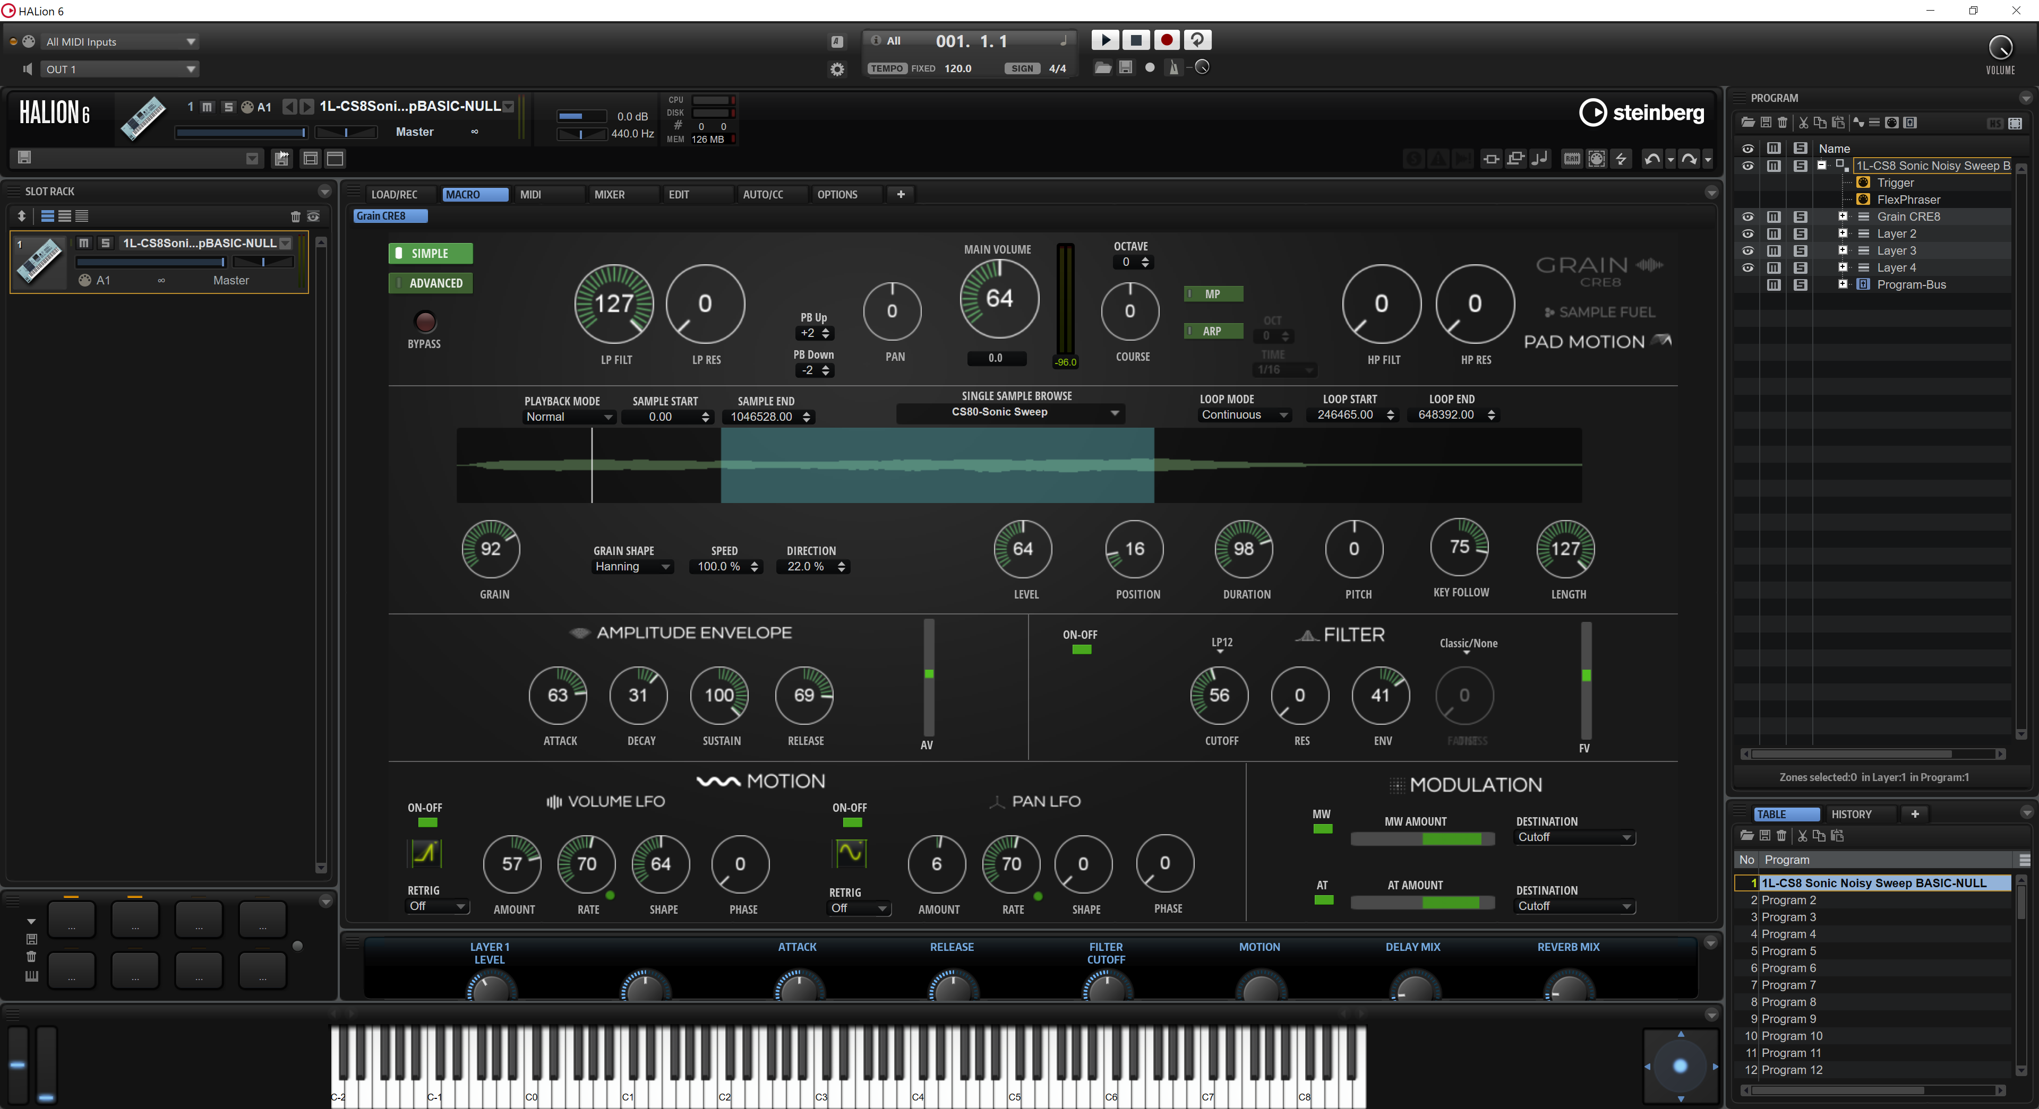Expand the Grain CRE8 tree item
Screen dimensions: 2039x1109
(1843, 216)
